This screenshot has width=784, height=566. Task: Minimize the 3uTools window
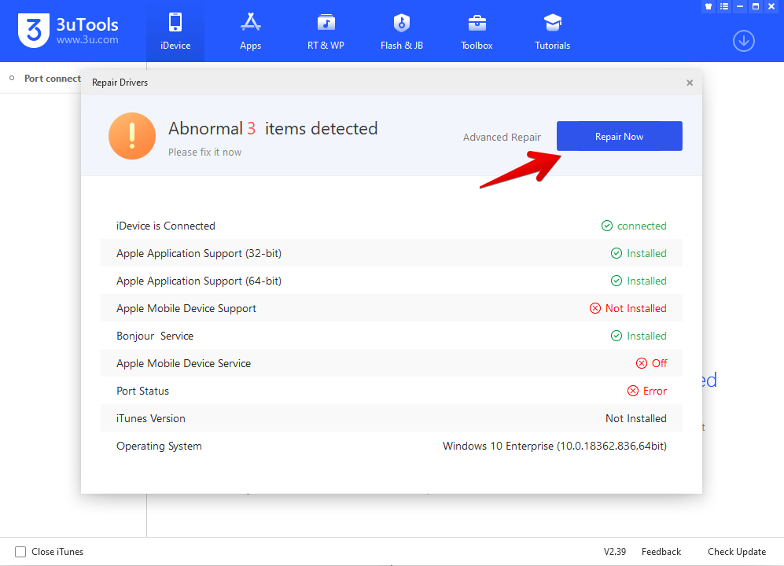pos(740,6)
